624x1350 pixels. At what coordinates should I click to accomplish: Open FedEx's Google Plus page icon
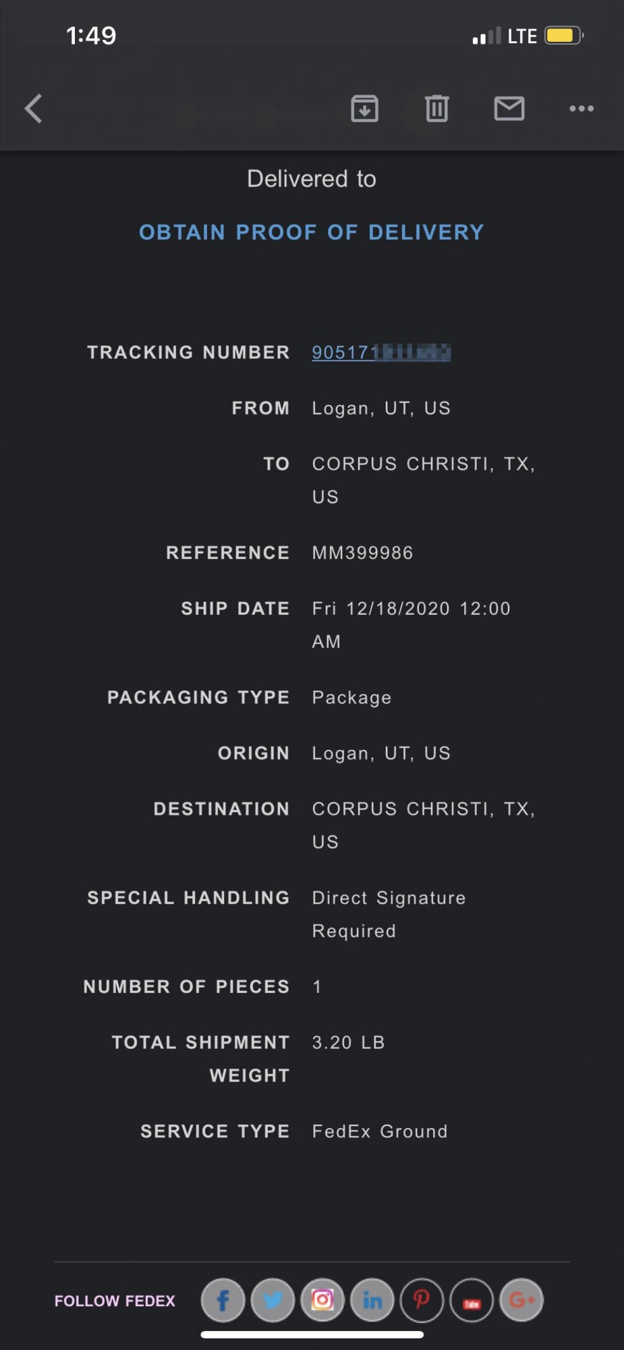click(x=521, y=1300)
